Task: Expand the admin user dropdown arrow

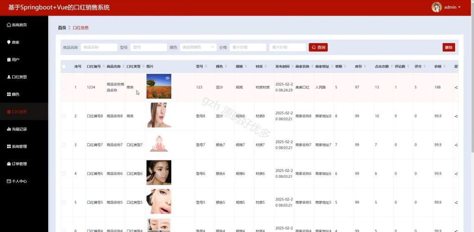Action: tap(460, 7)
